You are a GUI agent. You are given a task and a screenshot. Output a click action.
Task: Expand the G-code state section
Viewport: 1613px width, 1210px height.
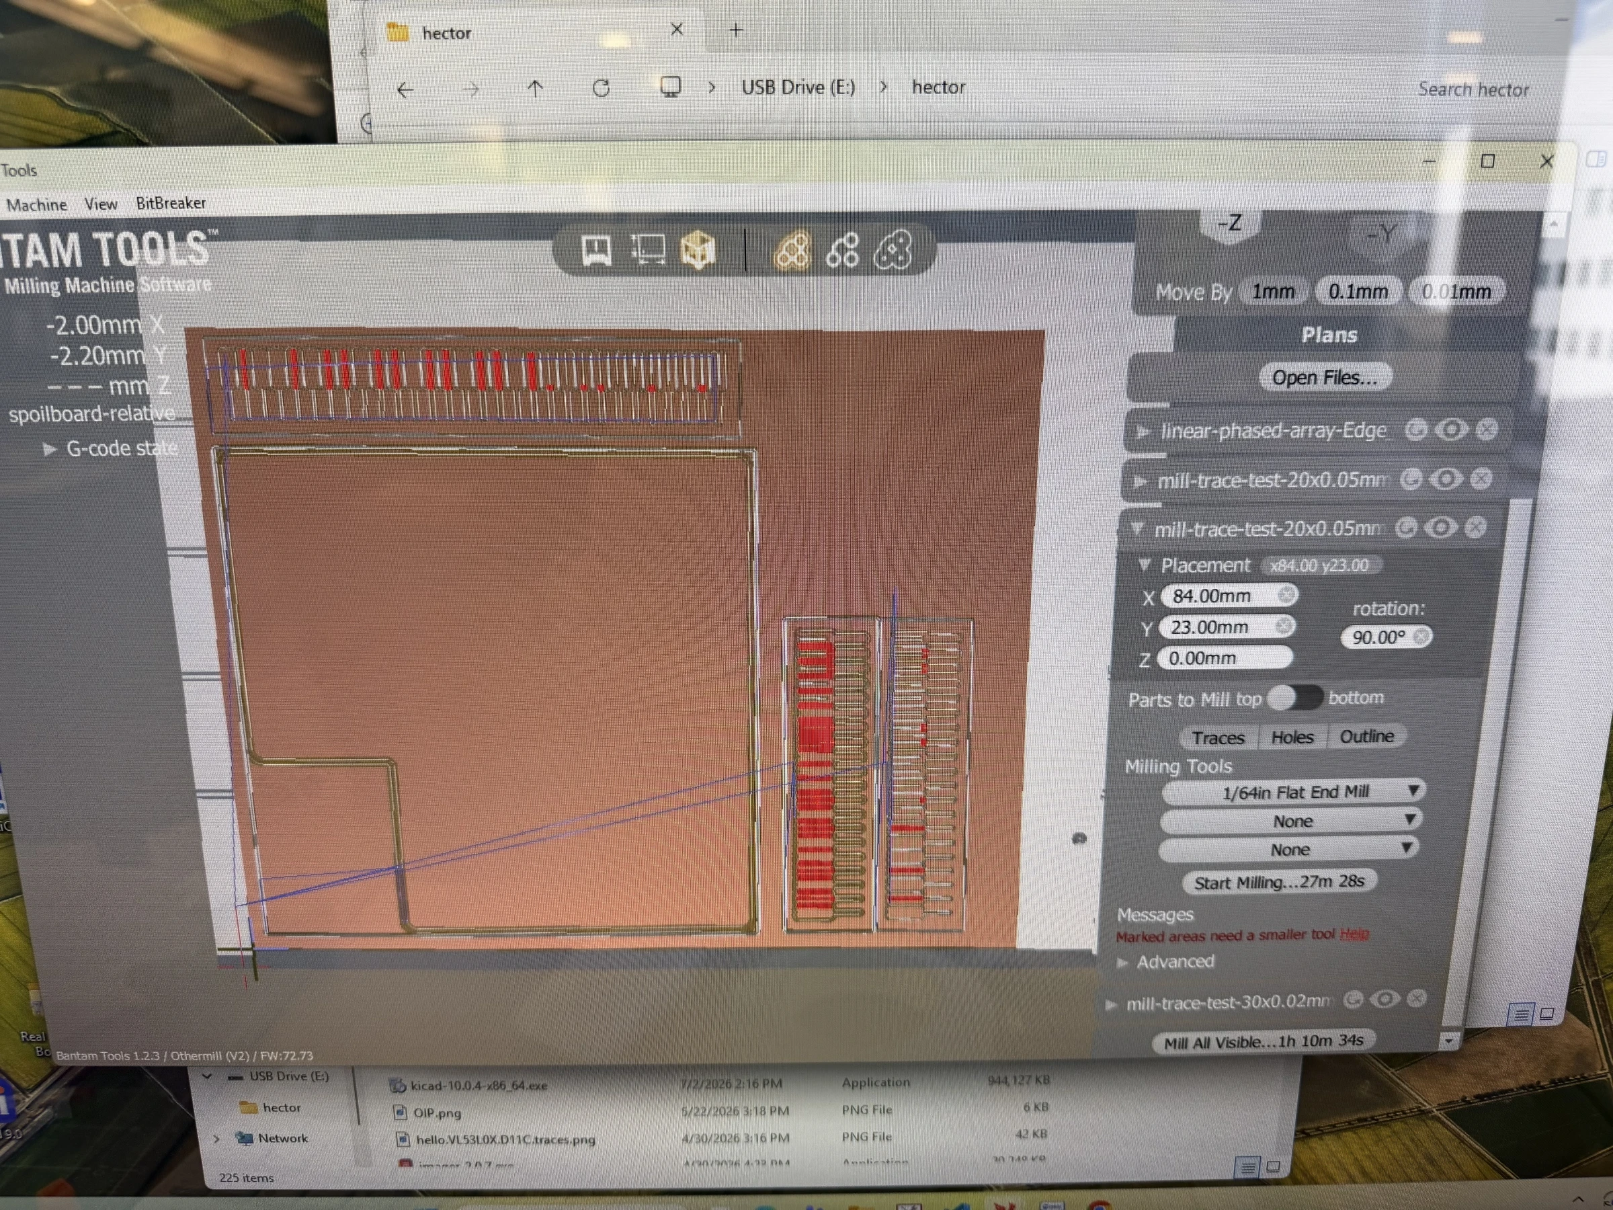tap(50, 448)
